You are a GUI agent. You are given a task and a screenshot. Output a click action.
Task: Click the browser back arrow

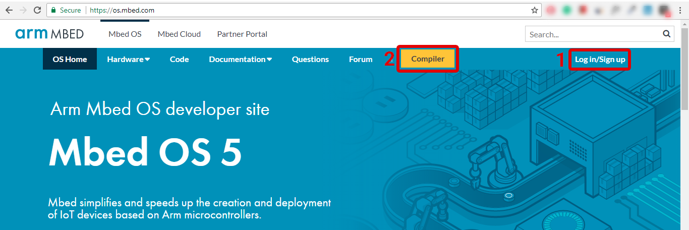[9, 10]
